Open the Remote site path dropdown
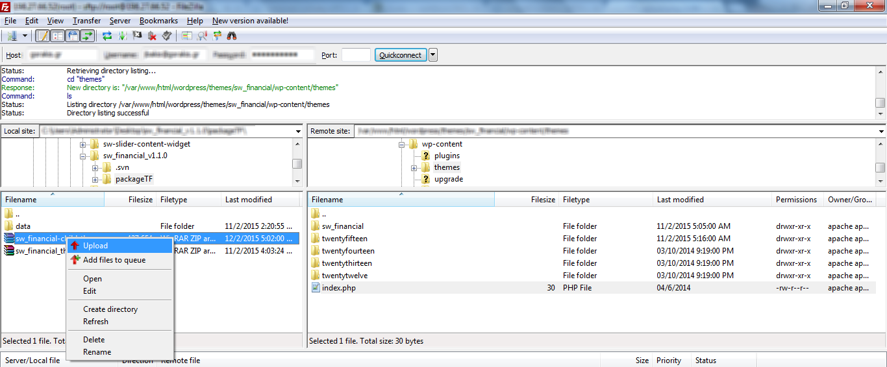This screenshot has height=367, width=887. [881, 131]
